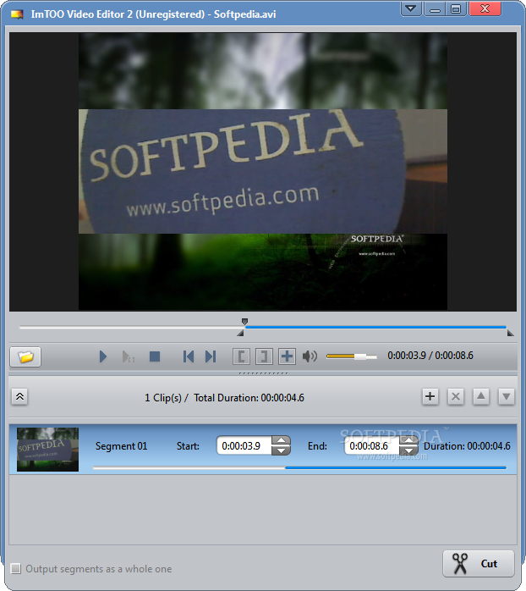Click the Segment 01 thumbnail
The image size is (526, 591).
(48, 450)
